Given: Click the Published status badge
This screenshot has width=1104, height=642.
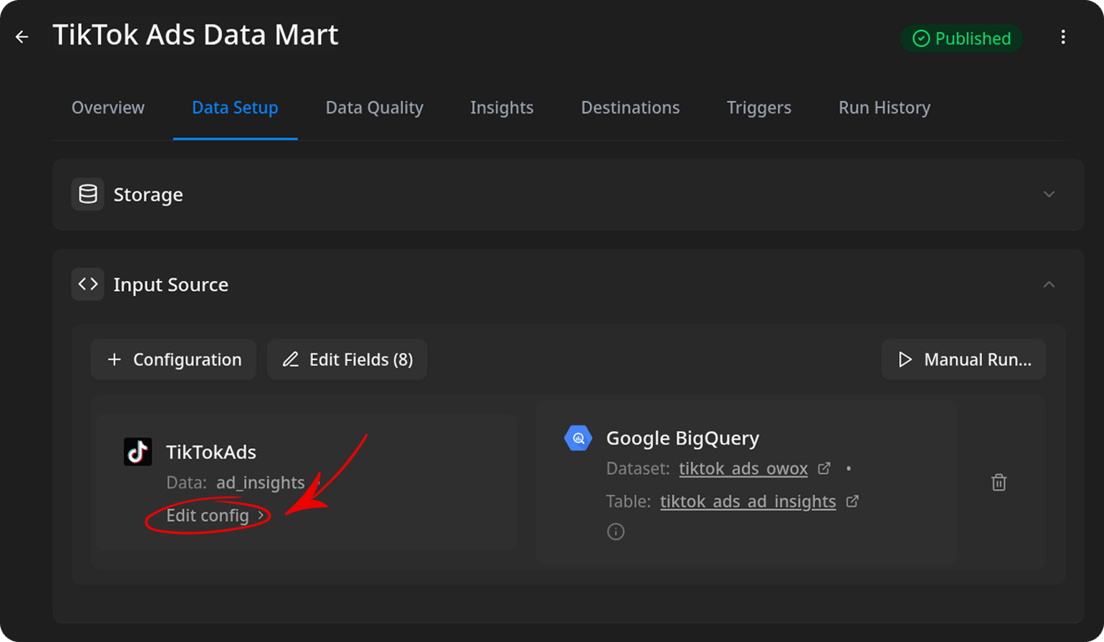Looking at the screenshot, I should 962,38.
